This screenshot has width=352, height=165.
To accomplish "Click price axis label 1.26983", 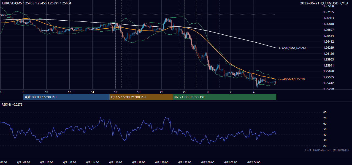I will point(329,18).
